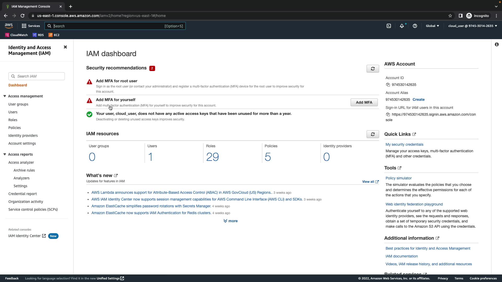This screenshot has height=282, width=502.
Task: Copy the Account ID value
Action: (x=388, y=85)
